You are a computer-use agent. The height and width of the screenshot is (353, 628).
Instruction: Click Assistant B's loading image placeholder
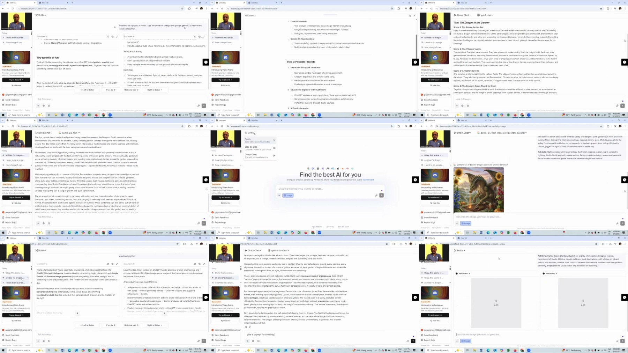click(x=583, y=303)
